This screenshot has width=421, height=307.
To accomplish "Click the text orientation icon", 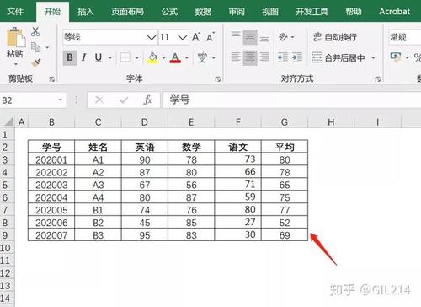I will pyautogui.click(x=283, y=37).
